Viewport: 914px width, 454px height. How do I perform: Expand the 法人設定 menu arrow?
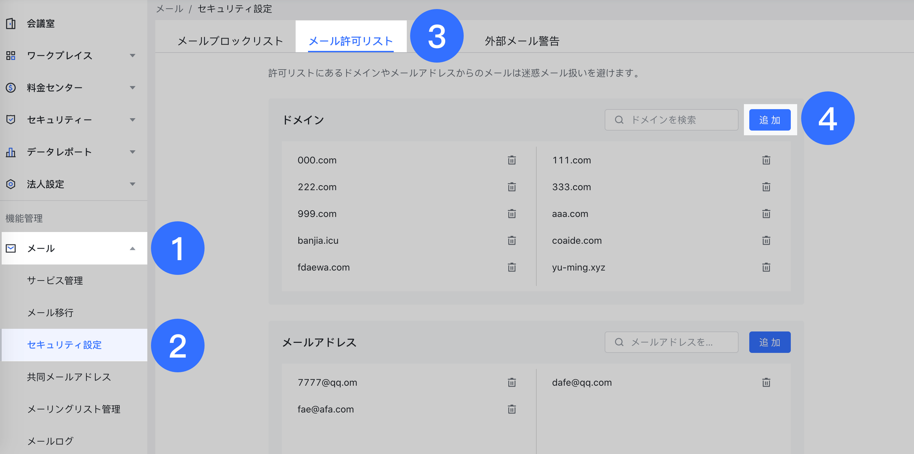tap(132, 184)
